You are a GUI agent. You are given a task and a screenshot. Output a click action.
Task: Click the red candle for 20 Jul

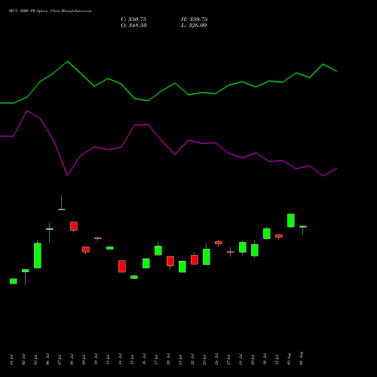tap(170, 262)
